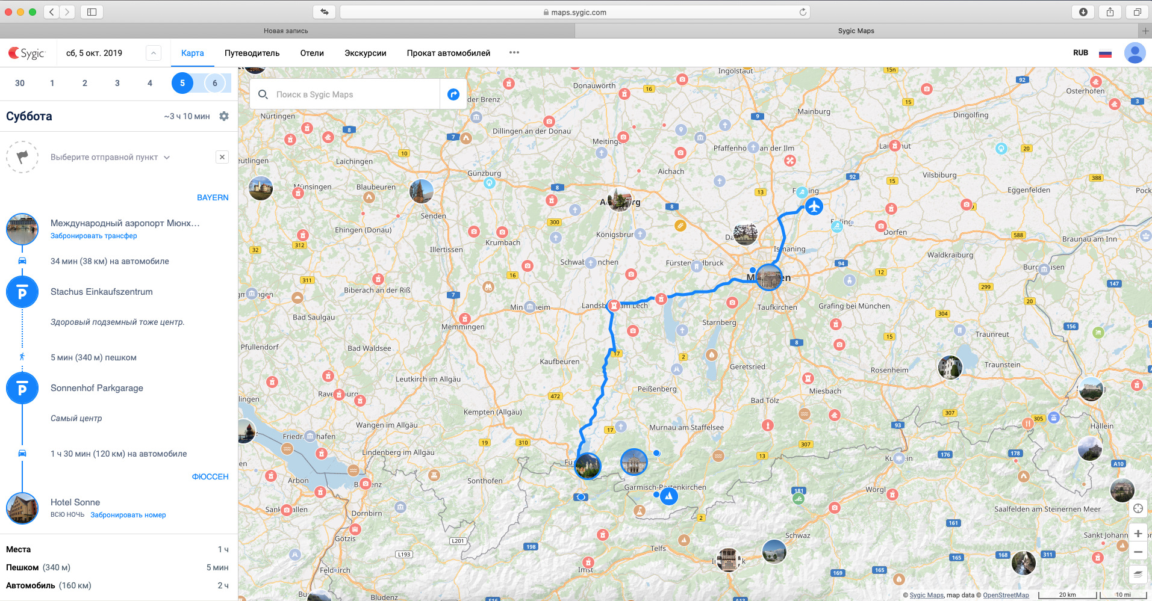Viewport: 1152px width, 601px height.
Task: Click 5 мин (340 м) пешком segment
Action: (93, 357)
